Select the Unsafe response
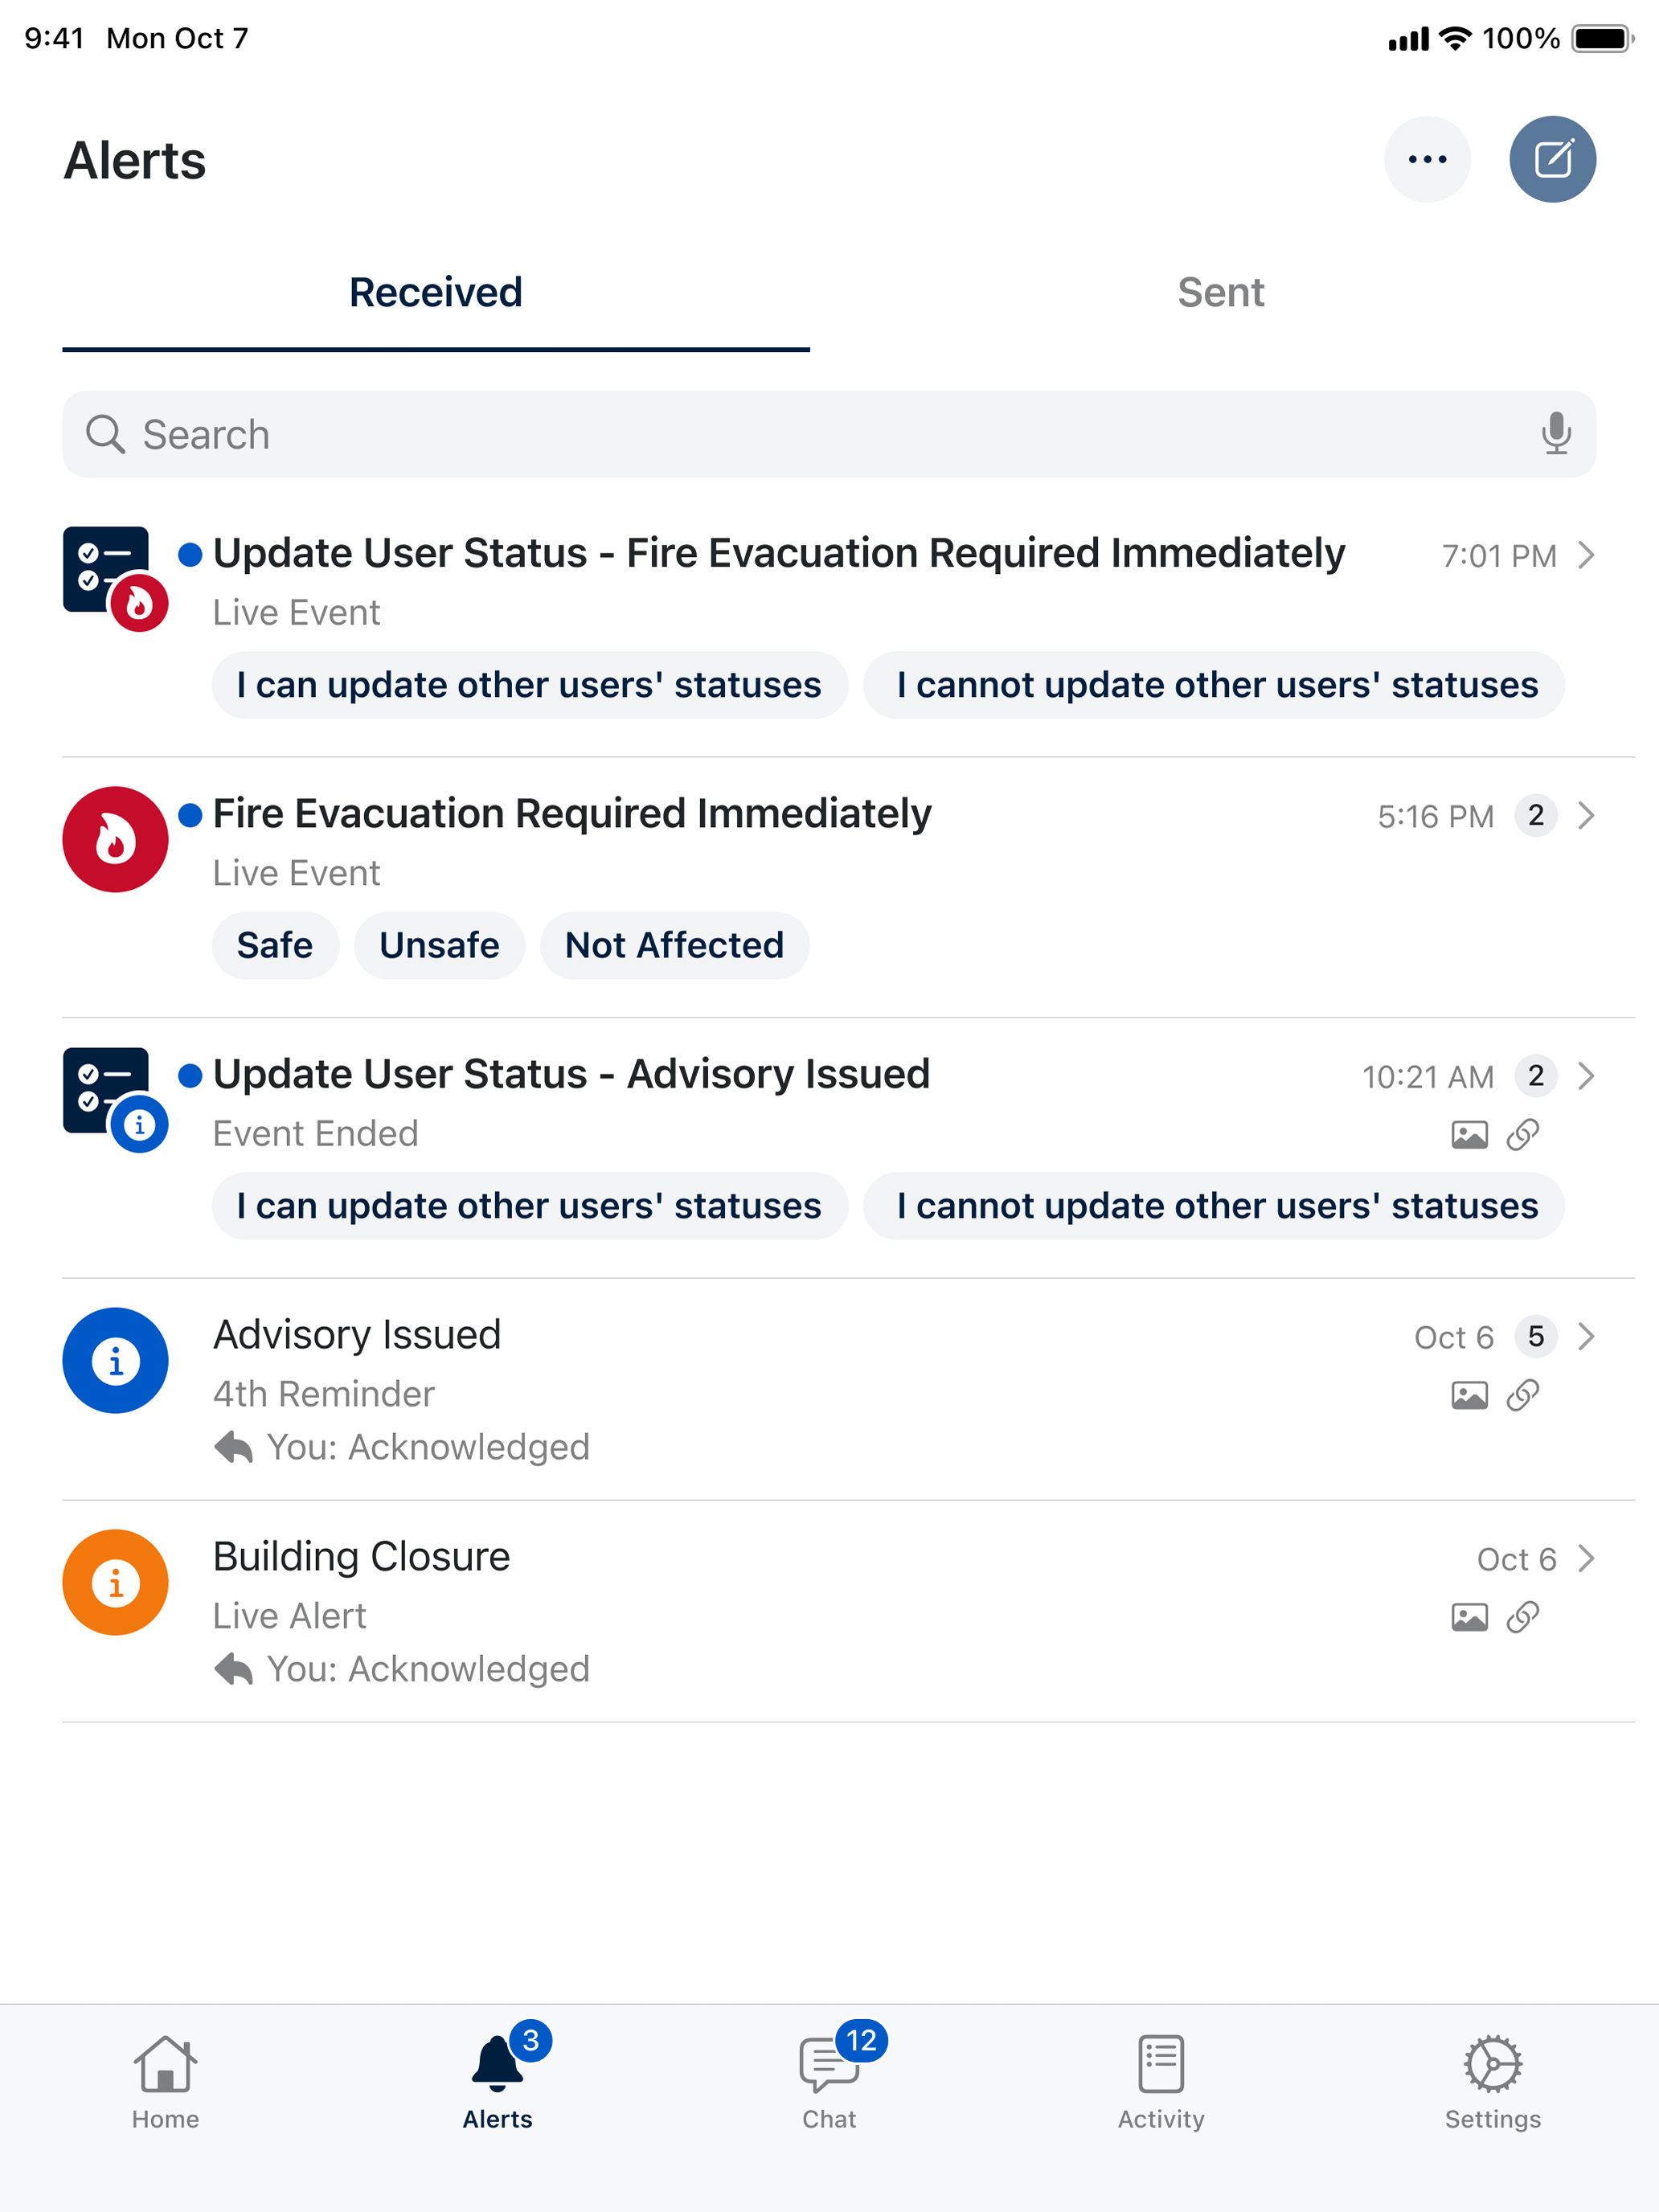This screenshot has height=2212, width=1659. tap(439, 945)
